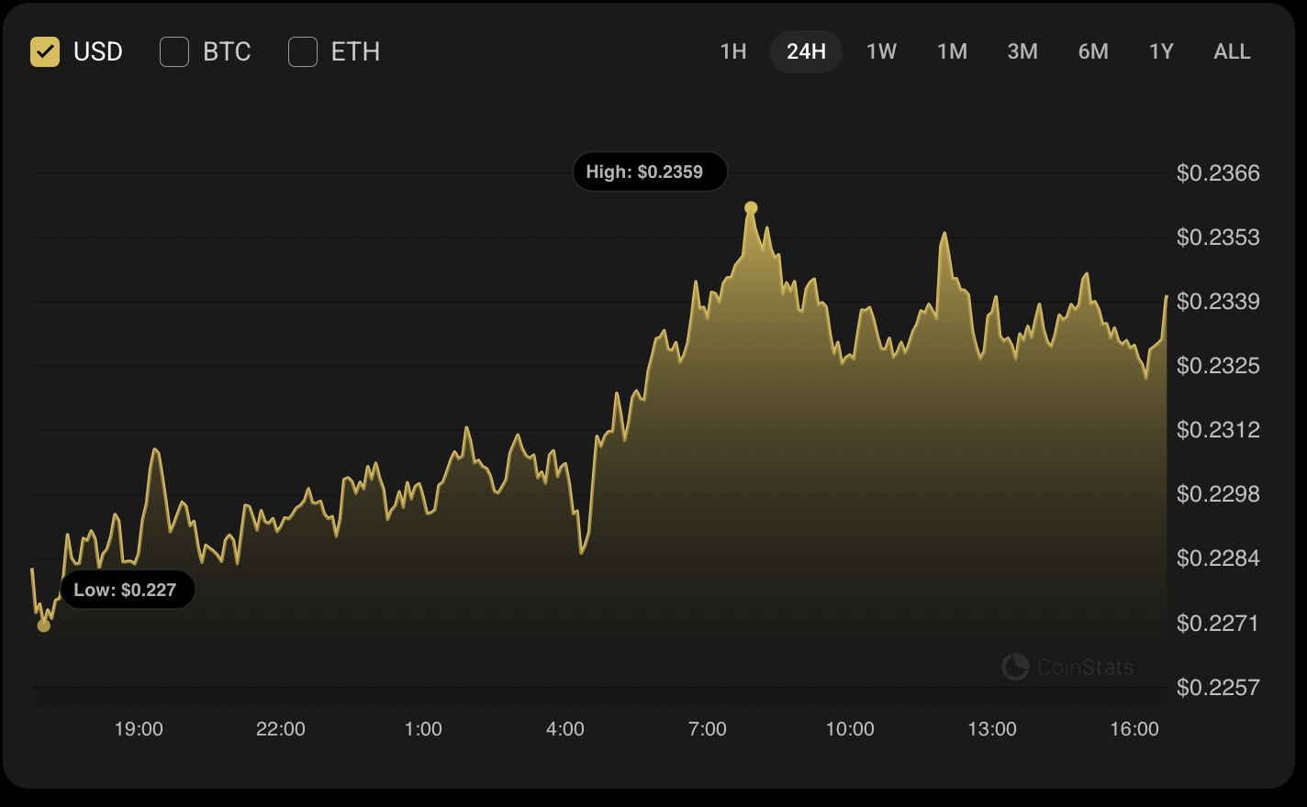Click the $0.2325 price axis label

tap(1218, 366)
